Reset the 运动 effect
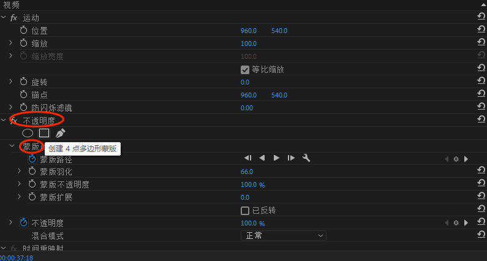Viewport: 487px width, 261px height. pyautogui.click(x=481, y=17)
